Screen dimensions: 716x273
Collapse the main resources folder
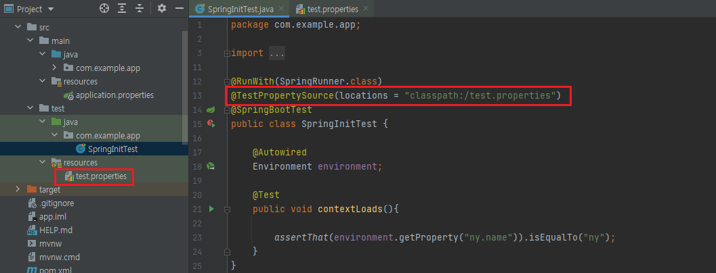[42, 82]
